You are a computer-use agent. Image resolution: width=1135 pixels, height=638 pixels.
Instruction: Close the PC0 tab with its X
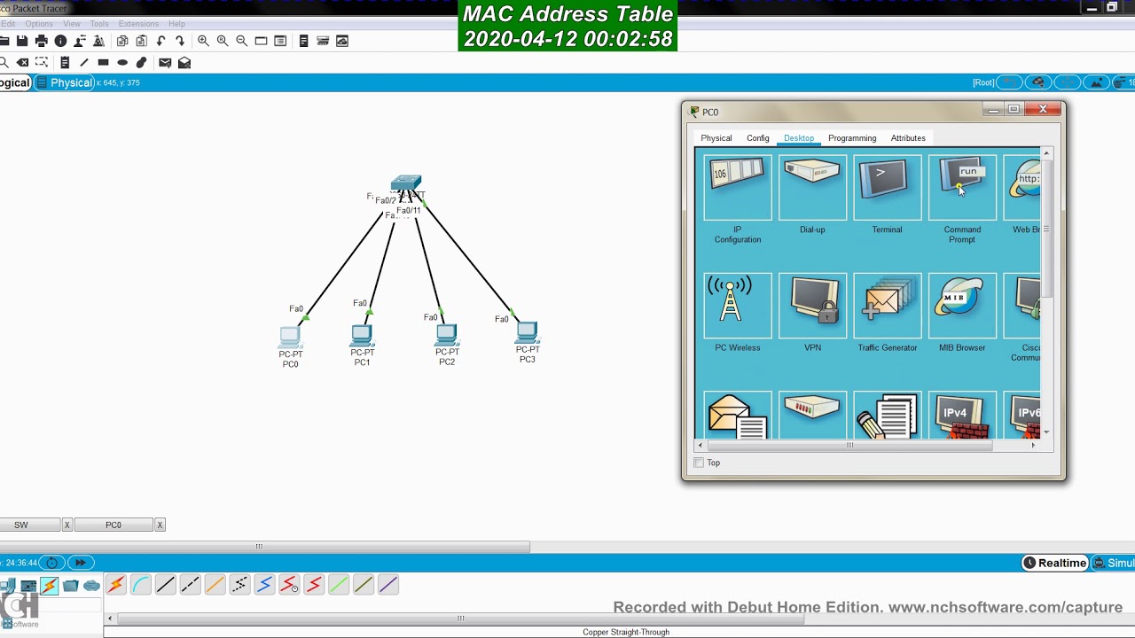click(160, 525)
